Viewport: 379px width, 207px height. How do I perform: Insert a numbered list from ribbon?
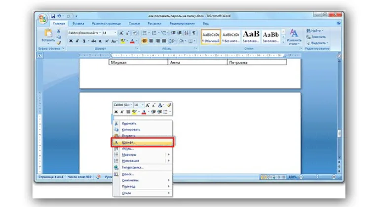pyautogui.click(x=154, y=33)
